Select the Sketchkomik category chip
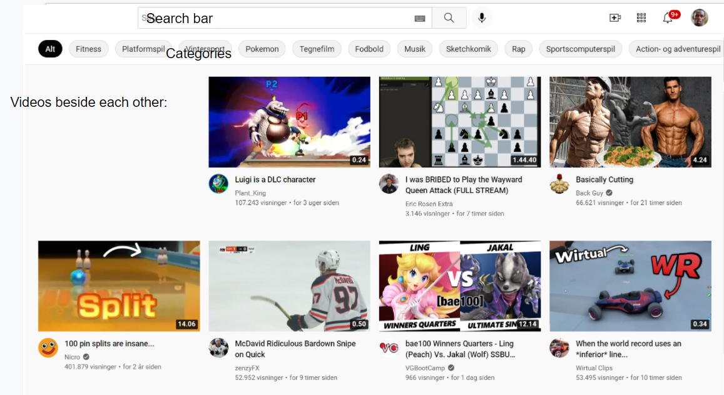724x395 pixels. coord(468,49)
